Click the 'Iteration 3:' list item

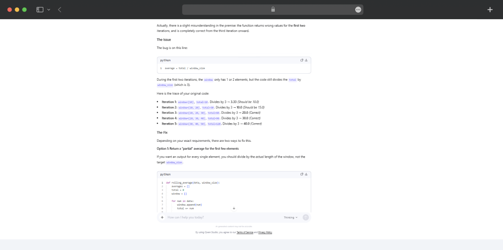[211, 113]
